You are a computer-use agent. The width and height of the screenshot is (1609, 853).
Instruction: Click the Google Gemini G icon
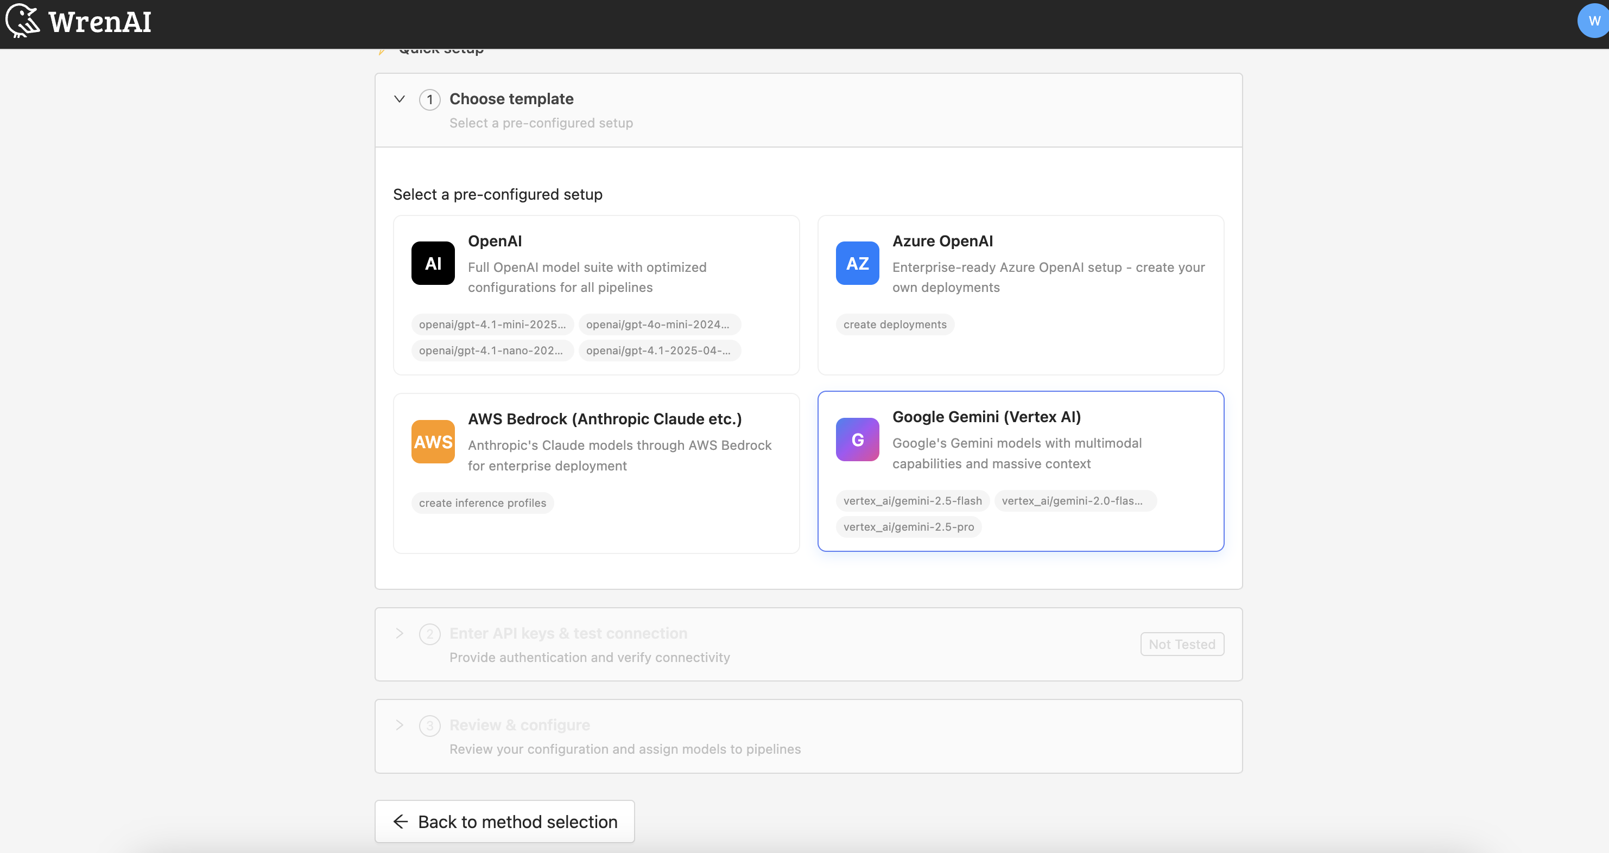857,439
